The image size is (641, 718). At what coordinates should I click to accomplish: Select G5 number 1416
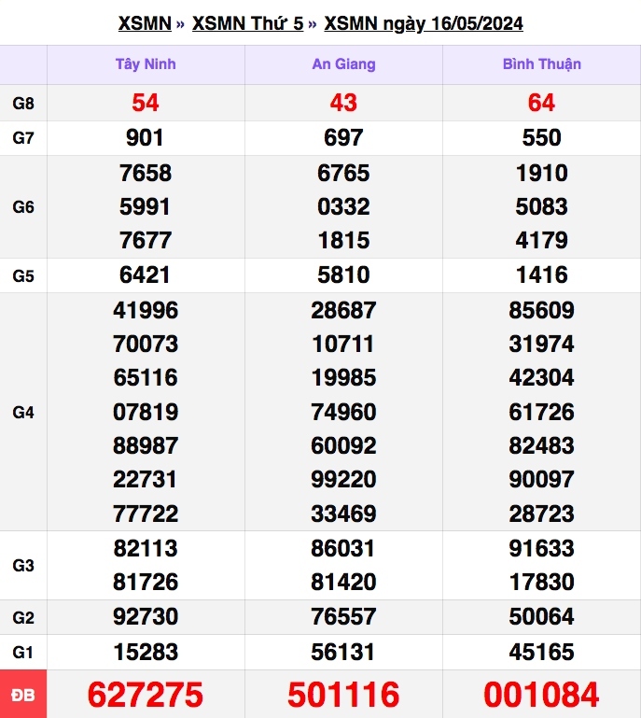click(542, 275)
